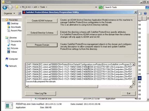The height and width of the screenshot is (111, 149).
Task: Click the Computer icon in navigation pane
Action: click(x=7, y=59)
